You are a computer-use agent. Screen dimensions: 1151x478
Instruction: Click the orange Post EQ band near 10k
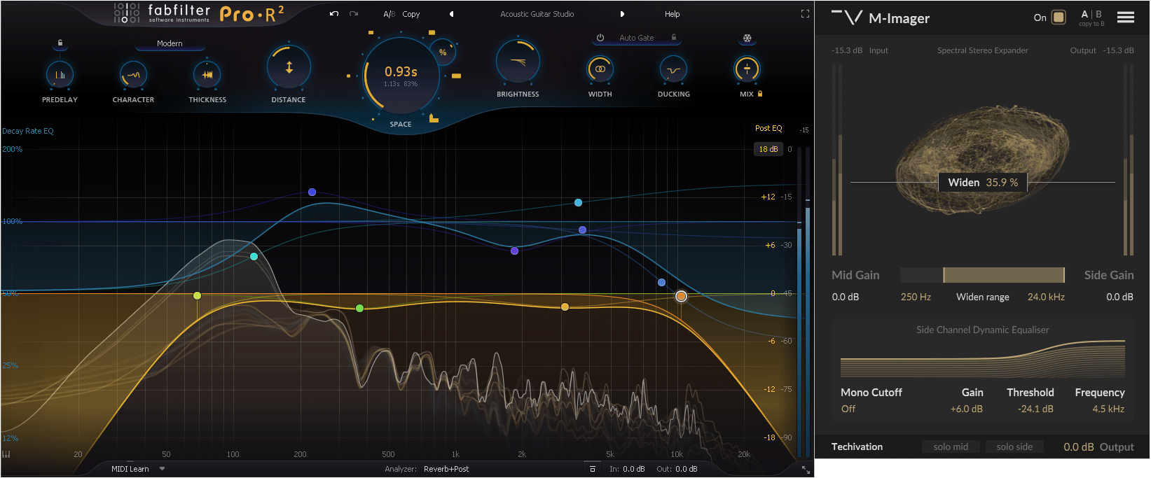pos(681,297)
